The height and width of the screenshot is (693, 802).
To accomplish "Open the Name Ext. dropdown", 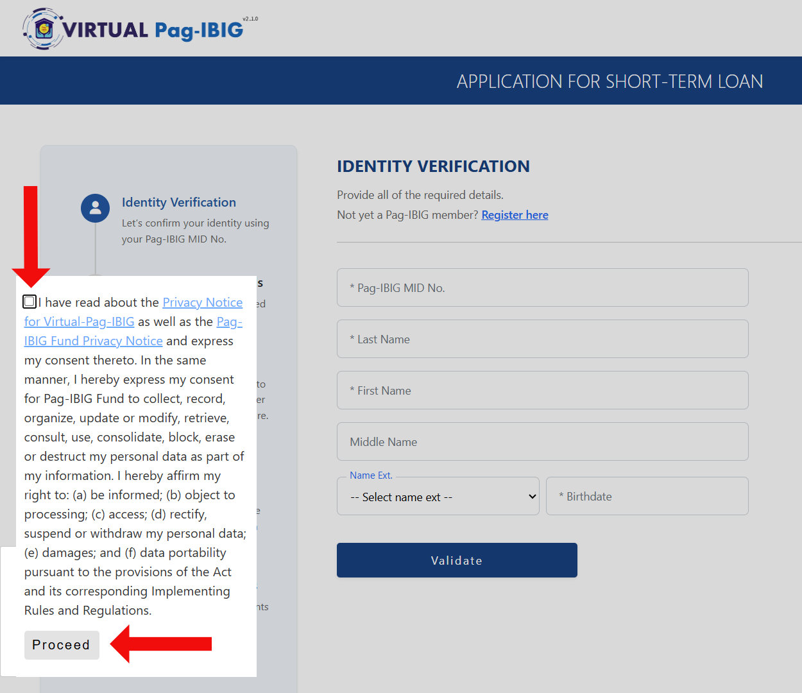I will coord(438,496).
